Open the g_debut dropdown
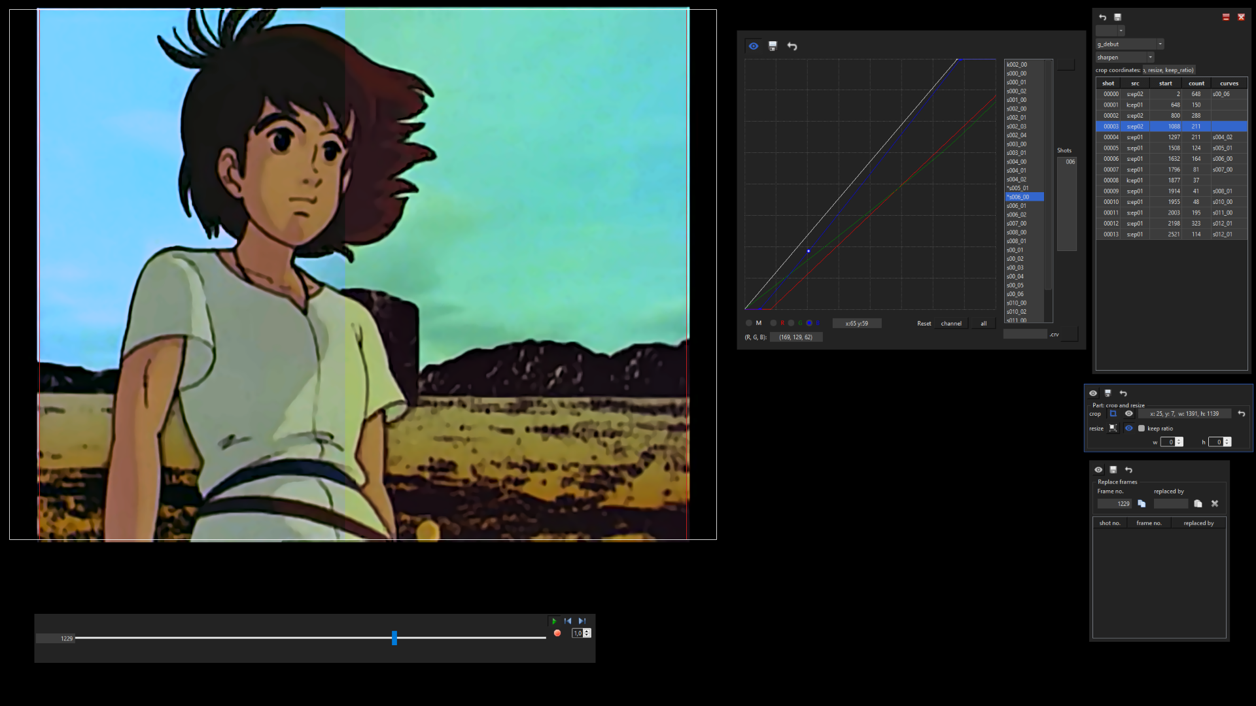The height and width of the screenshot is (706, 1256). (x=1160, y=44)
